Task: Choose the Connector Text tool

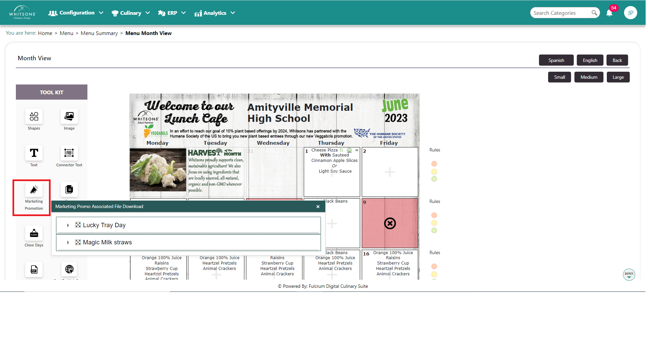Action: [69, 153]
